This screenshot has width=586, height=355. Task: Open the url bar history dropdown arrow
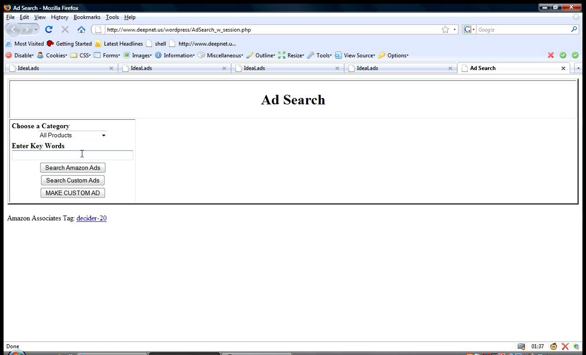point(454,30)
